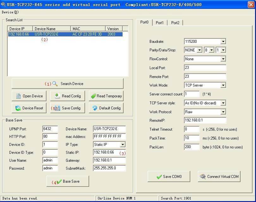
Task: Save COM0 settings with green check button
Action: coord(169,176)
